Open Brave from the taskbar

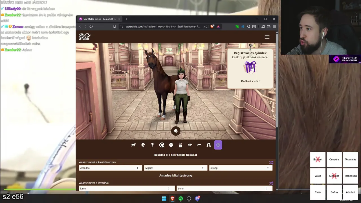(172, 198)
